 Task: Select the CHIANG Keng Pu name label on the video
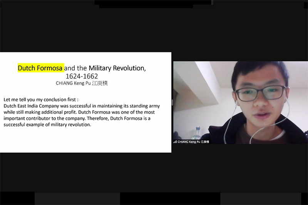point(193,142)
